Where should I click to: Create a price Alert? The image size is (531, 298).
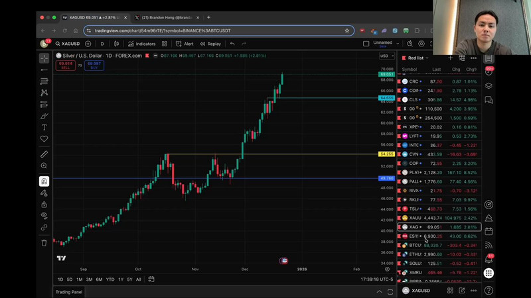[x=185, y=44]
